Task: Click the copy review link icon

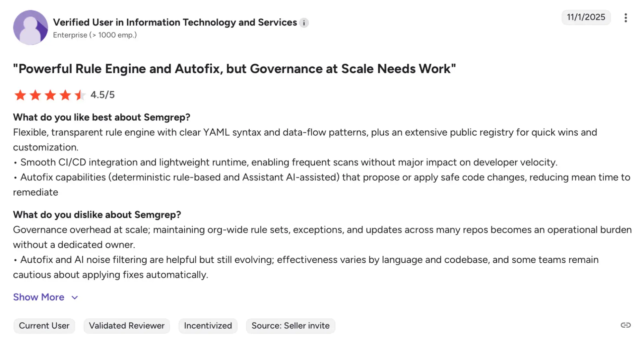Action: 626,326
